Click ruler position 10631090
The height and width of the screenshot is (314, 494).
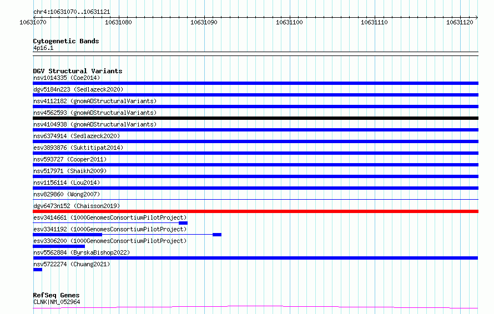204,22
